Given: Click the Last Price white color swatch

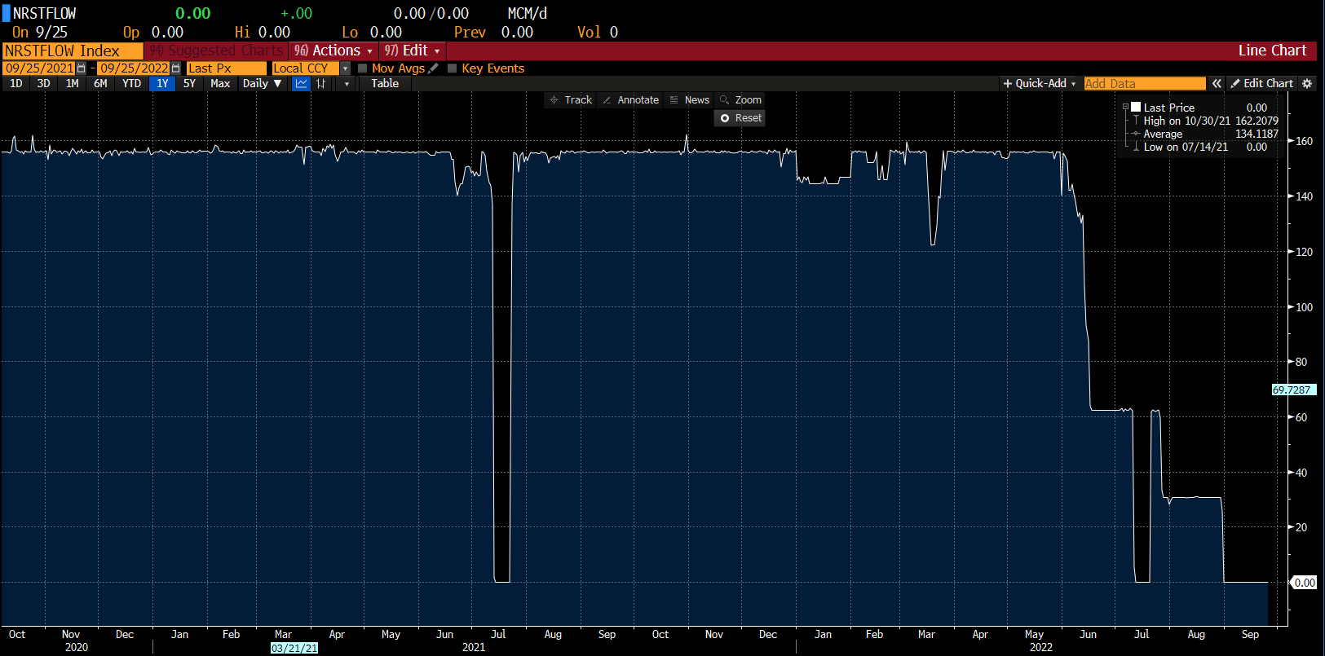Looking at the screenshot, I should [x=1136, y=108].
